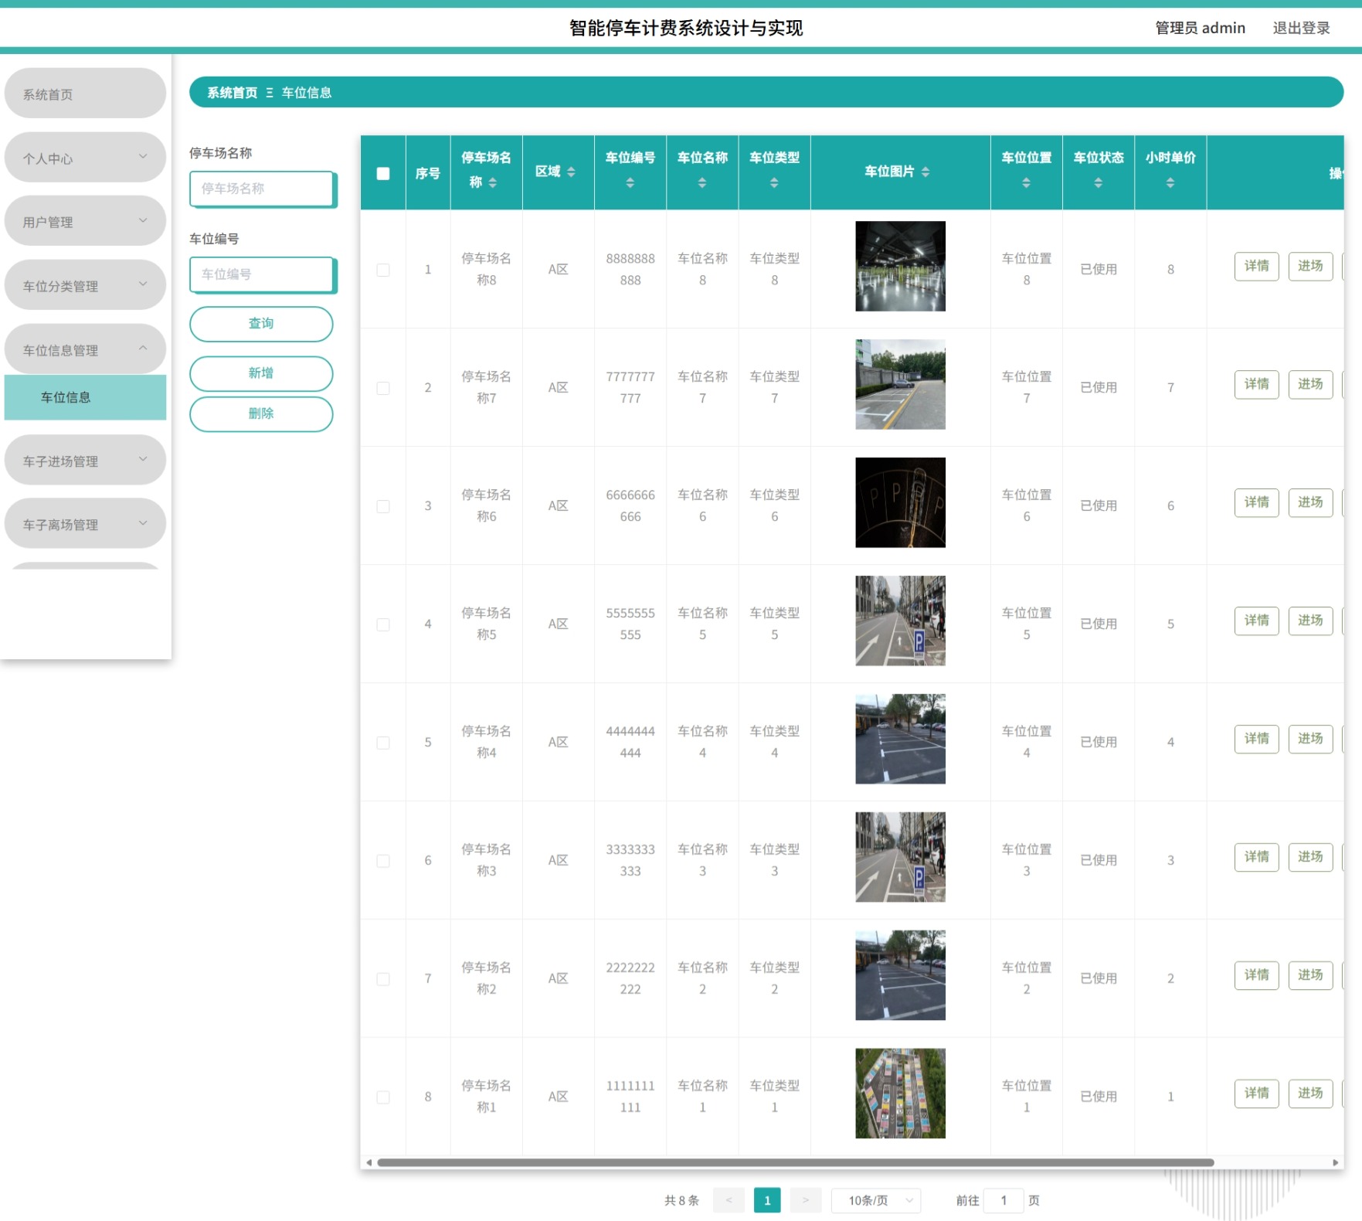The height and width of the screenshot is (1221, 1362).
Task: Sort by 小时单价 using its arrow icon
Action: point(1170,183)
